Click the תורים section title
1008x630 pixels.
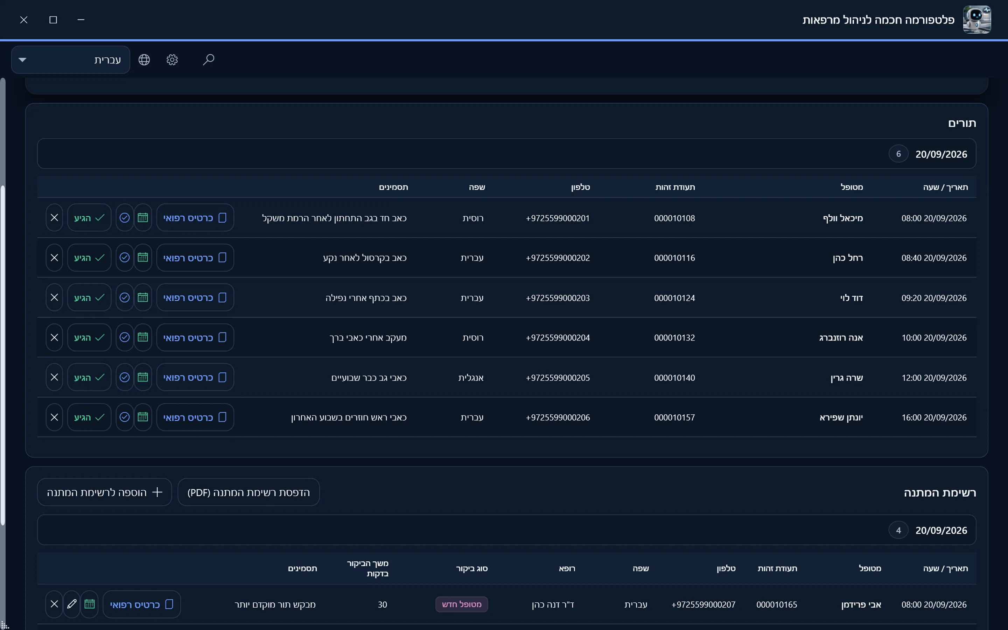click(x=962, y=123)
